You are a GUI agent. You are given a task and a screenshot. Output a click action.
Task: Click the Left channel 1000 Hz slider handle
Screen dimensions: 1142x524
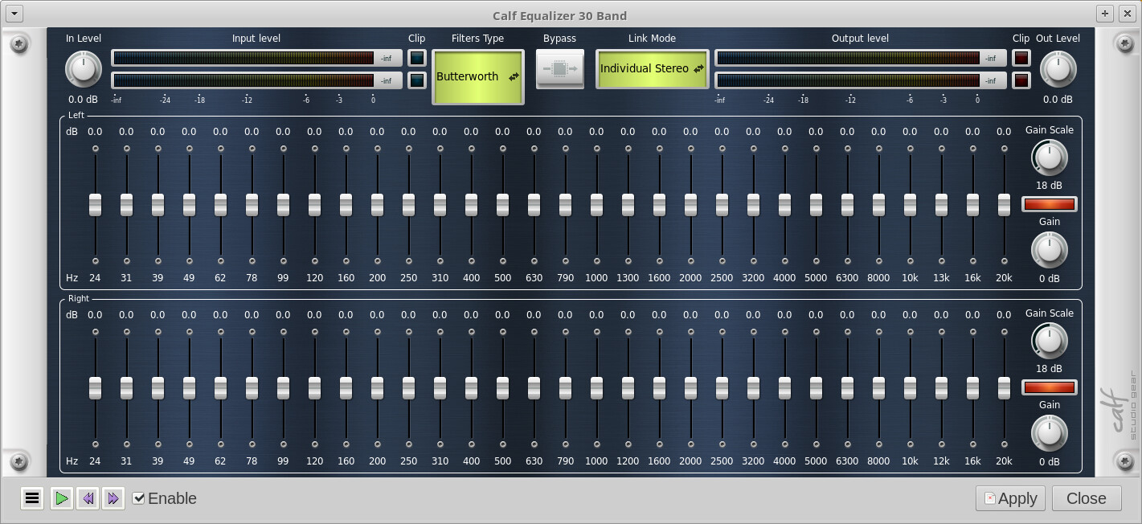click(596, 205)
